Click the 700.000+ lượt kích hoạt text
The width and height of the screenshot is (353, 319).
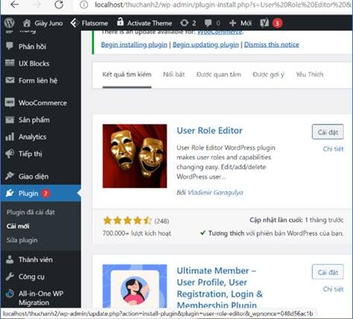point(136,233)
